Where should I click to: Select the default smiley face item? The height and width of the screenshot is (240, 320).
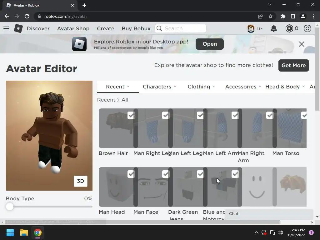[257, 187]
